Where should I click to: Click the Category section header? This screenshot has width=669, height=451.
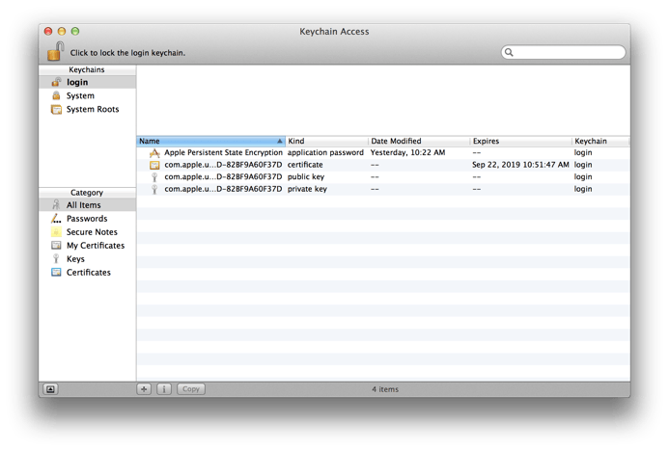click(x=87, y=193)
